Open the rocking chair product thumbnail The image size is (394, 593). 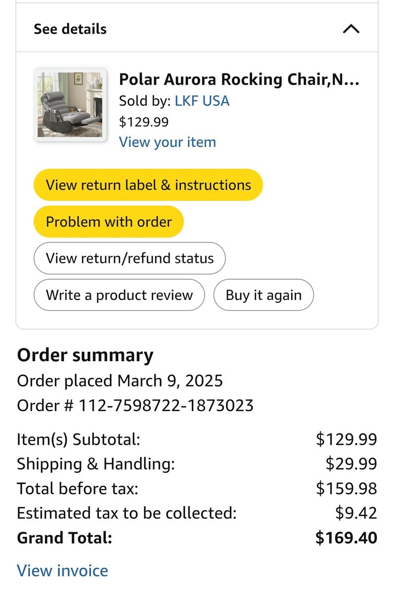coord(70,105)
